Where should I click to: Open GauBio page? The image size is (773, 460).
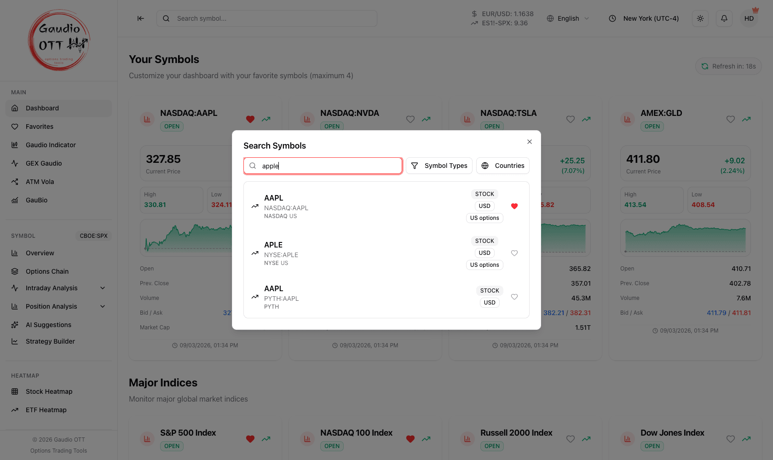[x=59, y=200]
